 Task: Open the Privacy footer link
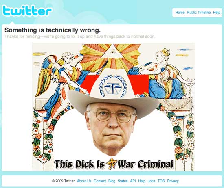[173, 181]
